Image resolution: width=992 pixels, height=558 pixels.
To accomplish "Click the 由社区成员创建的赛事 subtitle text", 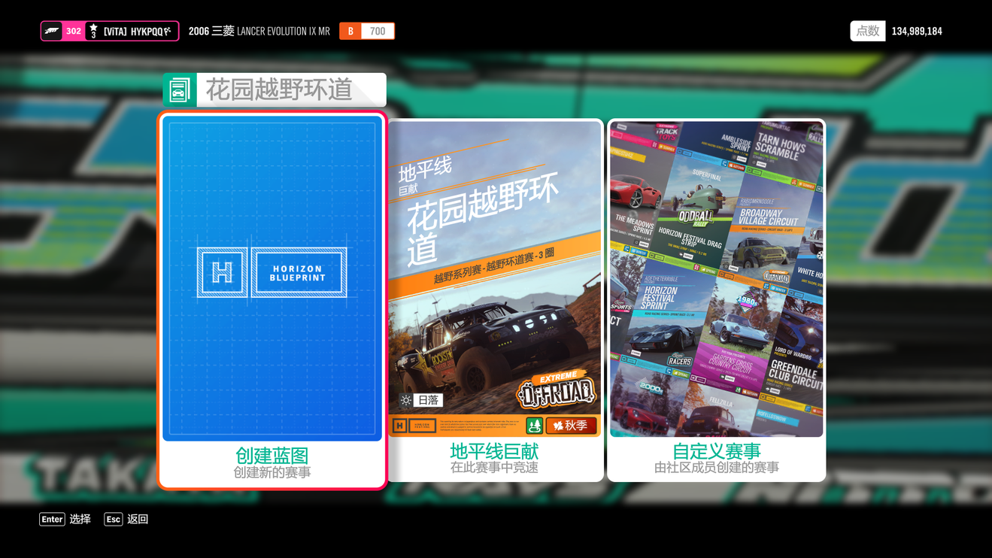I will tap(716, 467).
